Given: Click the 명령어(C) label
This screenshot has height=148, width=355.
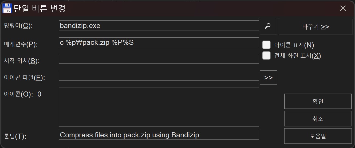Looking at the screenshot, I should pos(18,26).
